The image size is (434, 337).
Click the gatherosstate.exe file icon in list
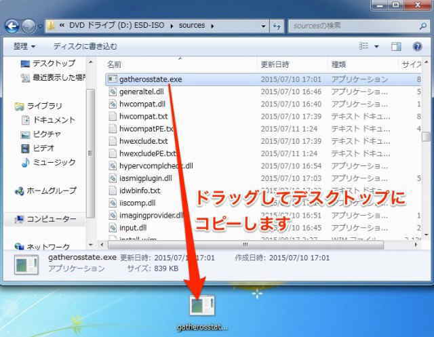click(x=113, y=79)
